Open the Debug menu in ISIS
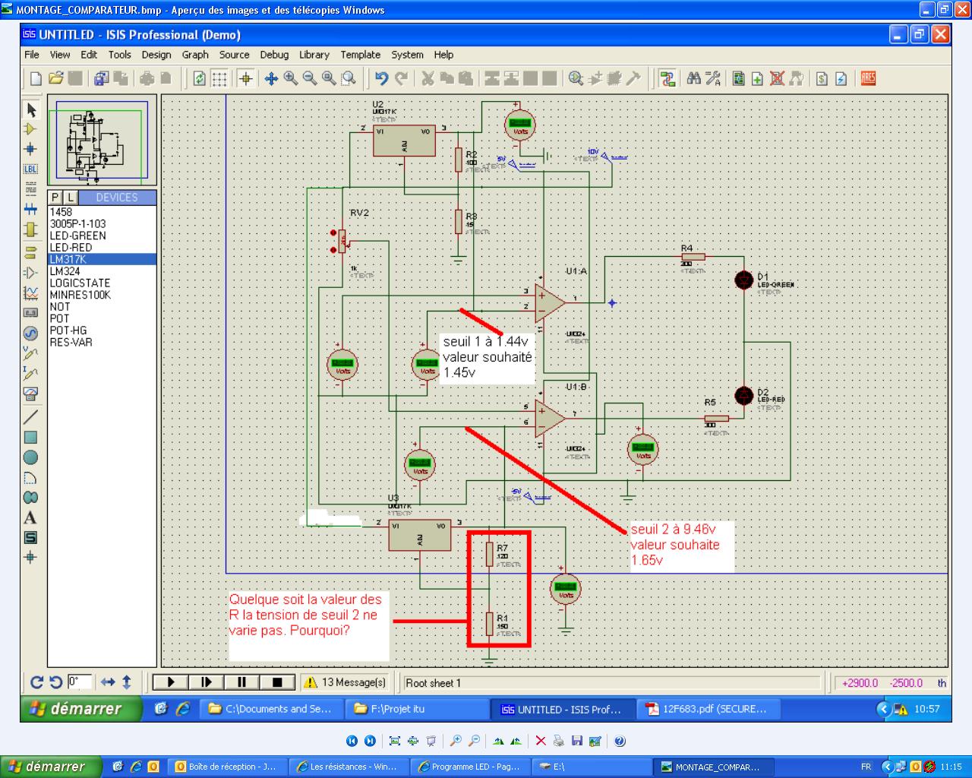This screenshot has width=972, height=778. (274, 55)
